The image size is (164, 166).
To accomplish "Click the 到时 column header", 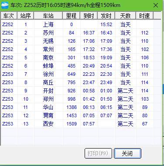I will [x=89, y=16].
